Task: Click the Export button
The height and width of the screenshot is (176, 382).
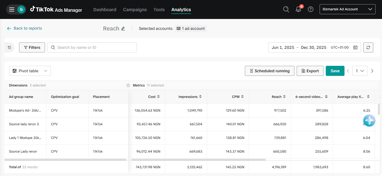Action: (x=310, y=71)
